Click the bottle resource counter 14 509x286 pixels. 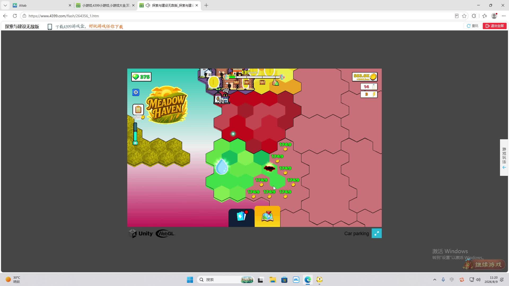click(x=369, y=87)
